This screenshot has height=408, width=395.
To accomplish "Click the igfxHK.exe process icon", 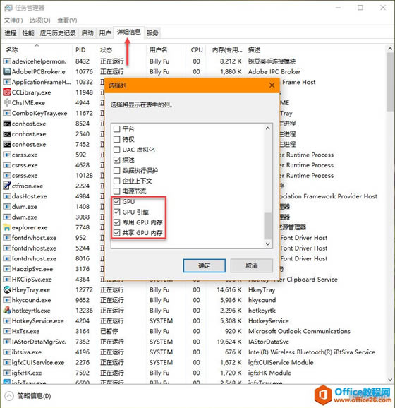I will click(7, 373).
